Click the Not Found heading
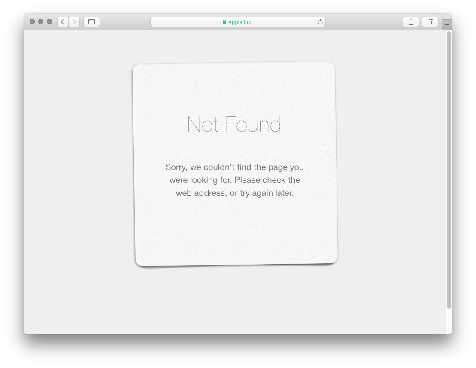476x368 pixels. [x=234, y=125]
